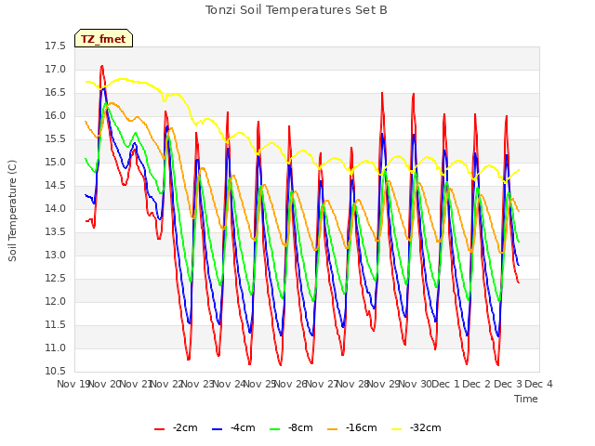Viewport: 595px width, 446px height.
Task: Click the blue -4cm legend swatch
Action: pyautogui.click(x=217, y=429)
